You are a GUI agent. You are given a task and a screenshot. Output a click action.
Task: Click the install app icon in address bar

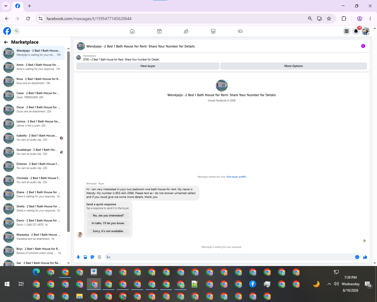point(320,19)
